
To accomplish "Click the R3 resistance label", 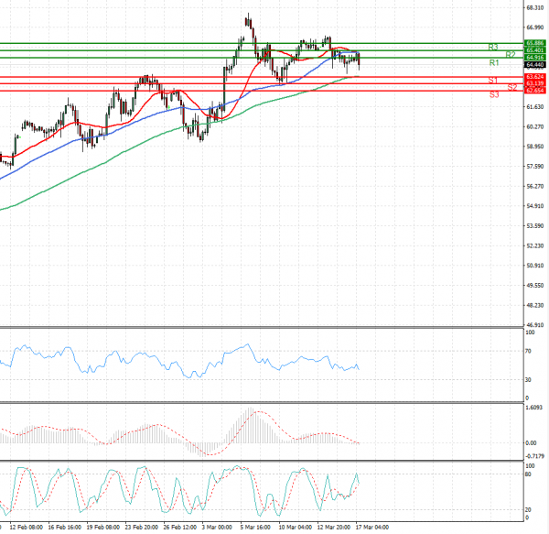I will 493,47.
